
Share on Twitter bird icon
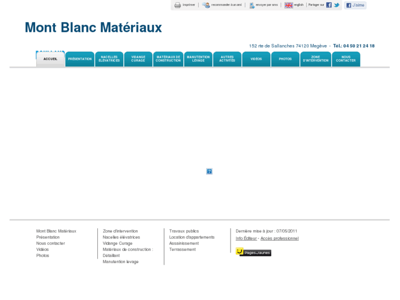tap(337, 5)
